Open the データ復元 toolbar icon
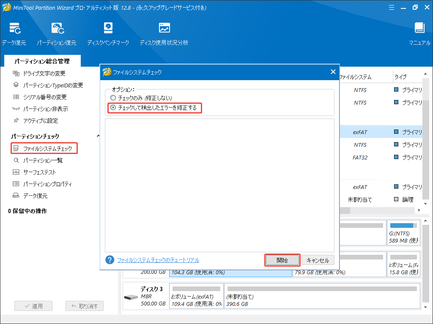Screen dimensions: 433x324 [x=14, y=34]
